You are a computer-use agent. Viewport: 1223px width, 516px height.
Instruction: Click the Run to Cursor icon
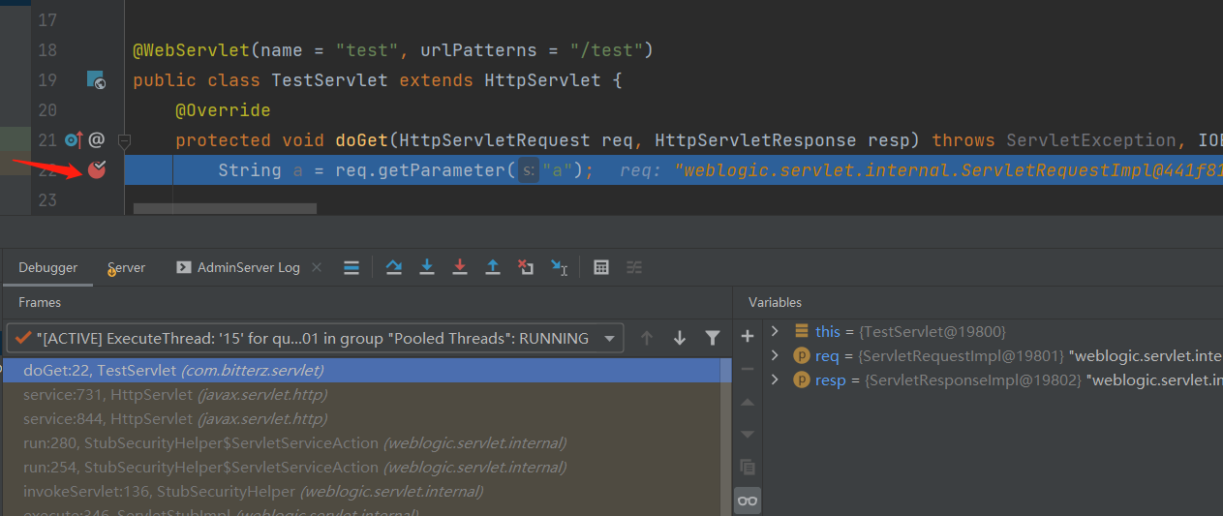point(559,267)
